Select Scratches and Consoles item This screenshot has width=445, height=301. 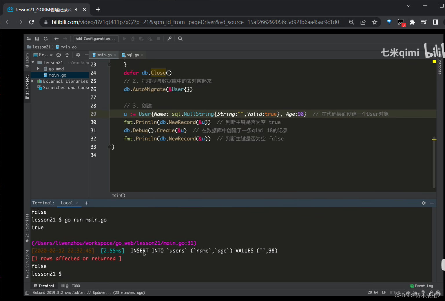[63, 88]
